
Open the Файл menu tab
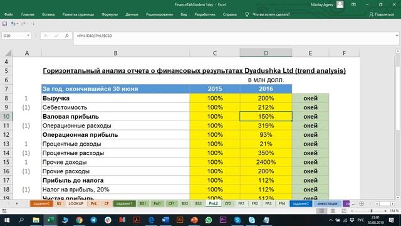pos(8,14)
